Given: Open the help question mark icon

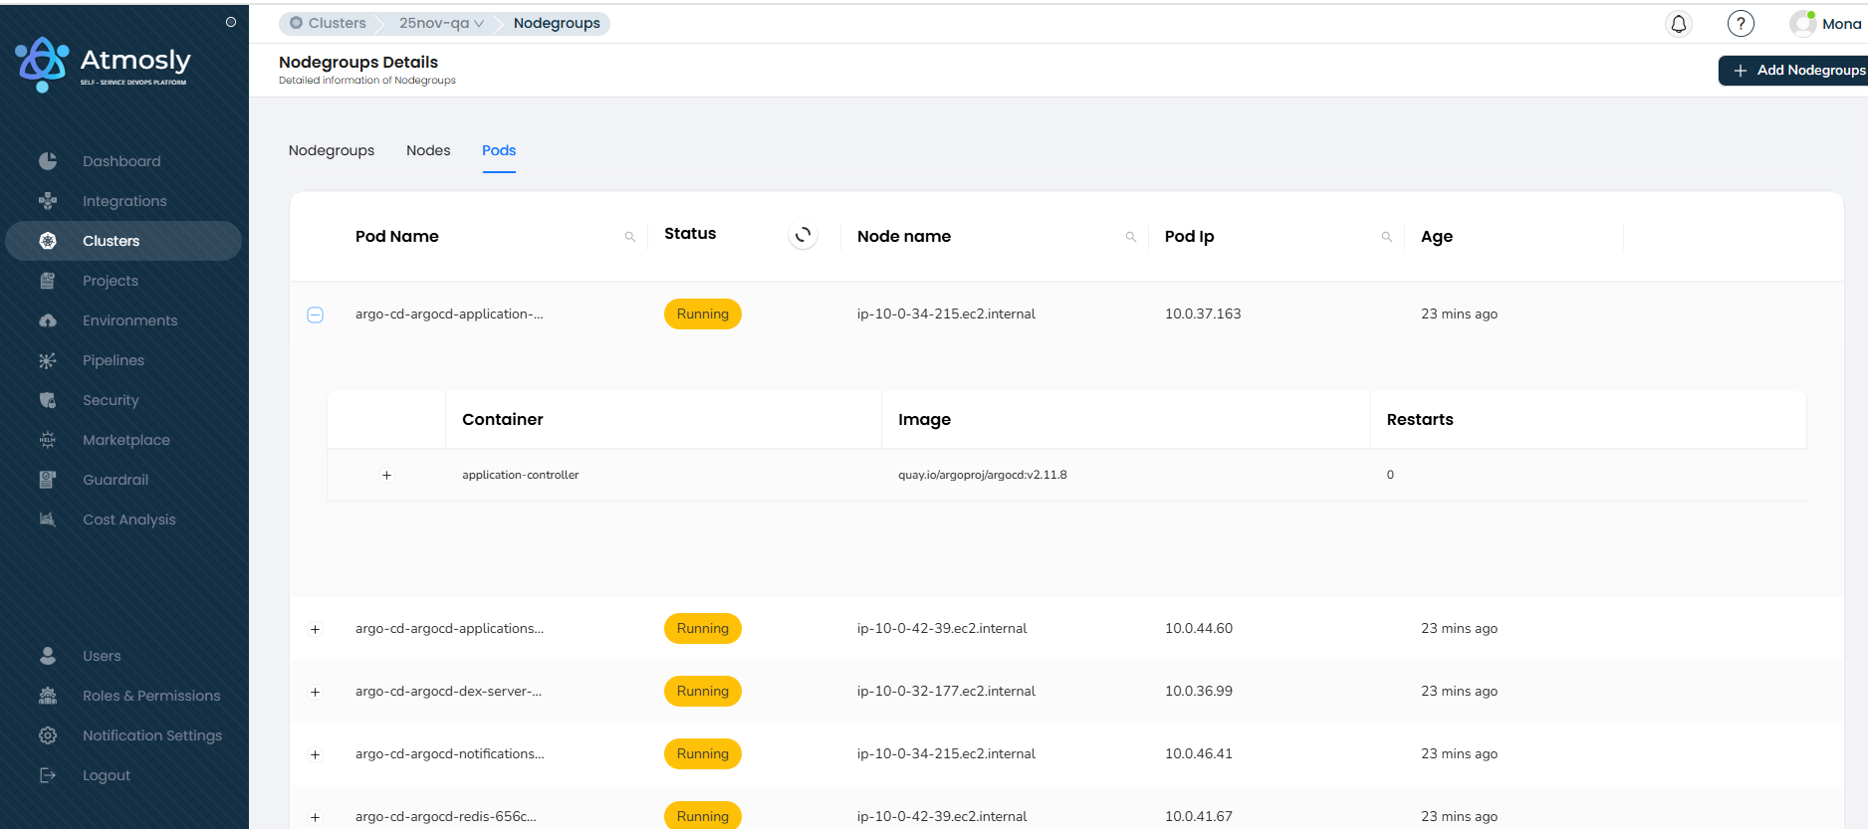Looking at the screenshot, I should (x=1741, y=24).
